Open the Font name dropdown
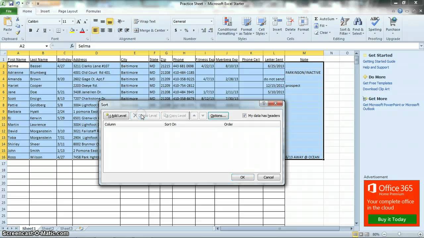Screen dimensions: 424x238 point(59,21)
